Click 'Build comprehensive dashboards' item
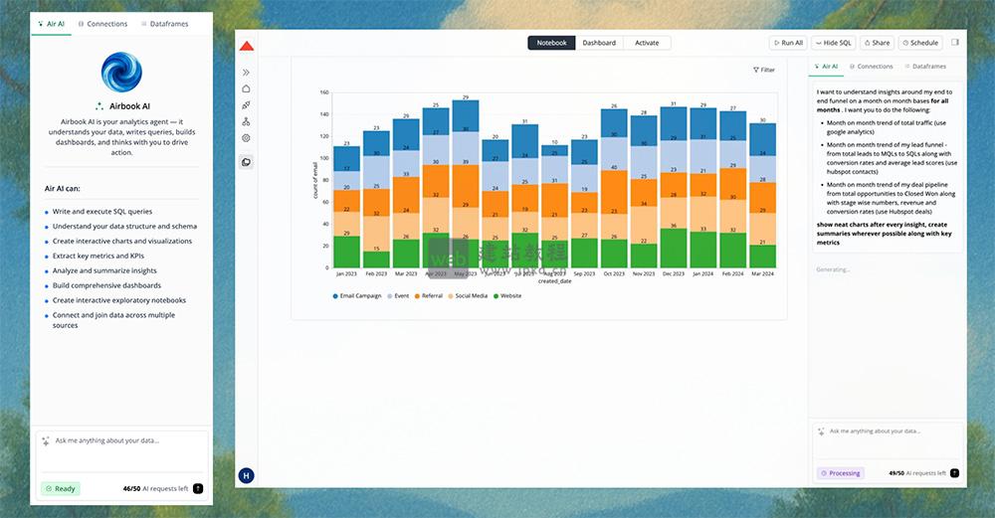Viewport: 995px width, 518px height. (106, 286)
